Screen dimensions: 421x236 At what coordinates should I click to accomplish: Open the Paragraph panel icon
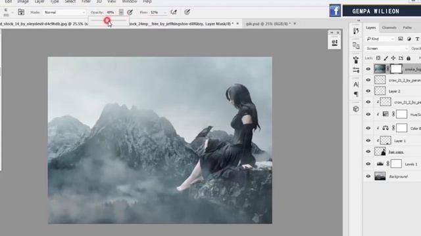tap(356, 94)
